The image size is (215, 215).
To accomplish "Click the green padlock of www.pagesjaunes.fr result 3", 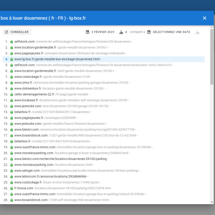I will tap(12, 53).
